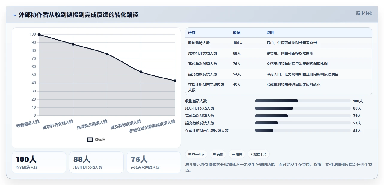The image size is (384, 185).
Task: Open the 100人 收到邀请人数 stat card
Action: point(39,162)
